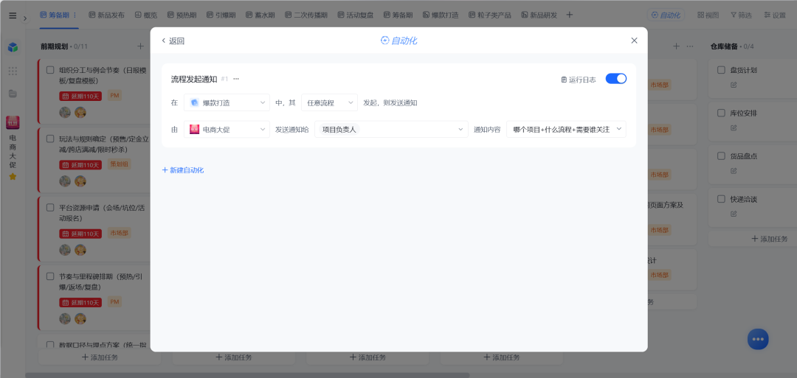797x378 pixels.
Task: Switch to the 预热期 tab
Action: pyautogui.click(x=182, y=15)
